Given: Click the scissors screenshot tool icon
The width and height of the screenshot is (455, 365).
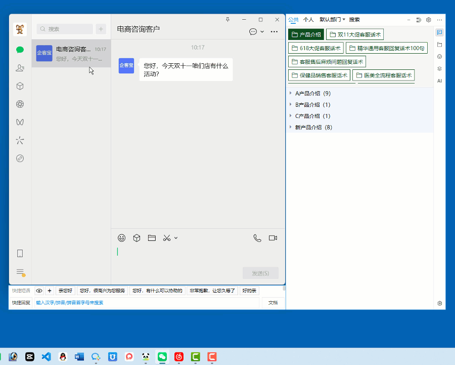Looking at the screenshot, I should [x=167, y=238].
